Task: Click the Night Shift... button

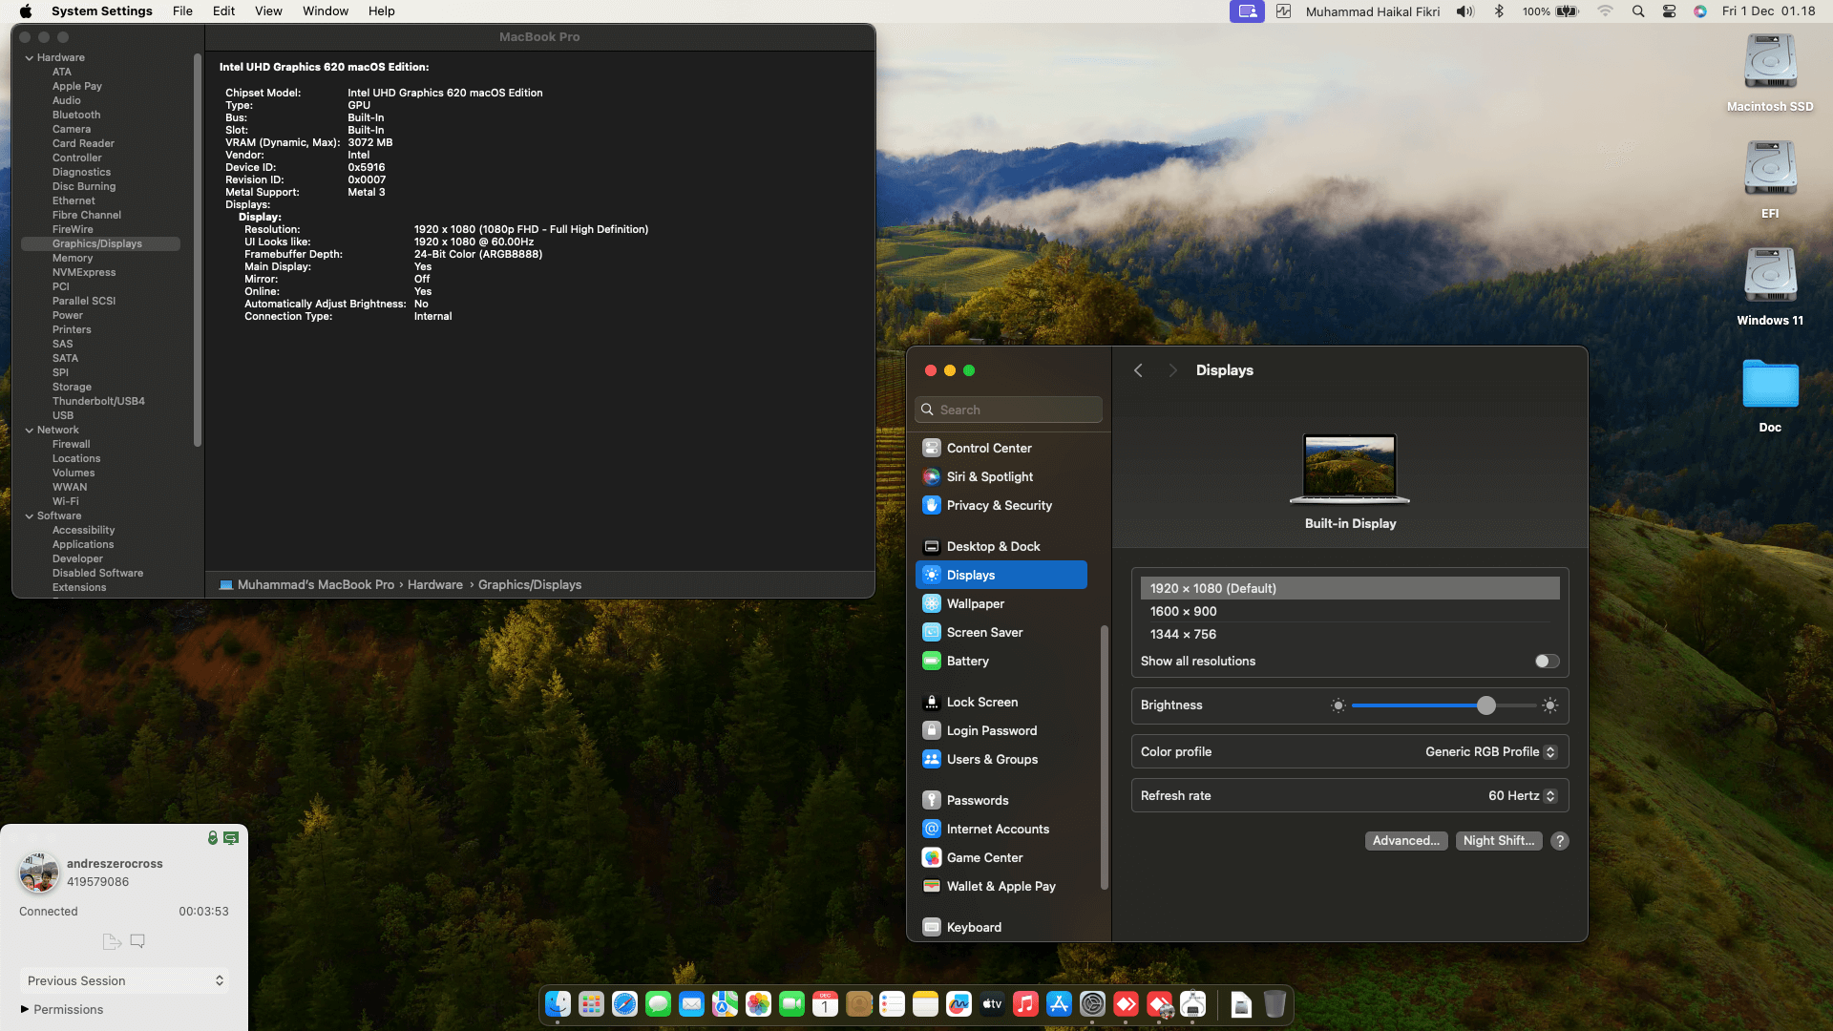Action: 1498,841
